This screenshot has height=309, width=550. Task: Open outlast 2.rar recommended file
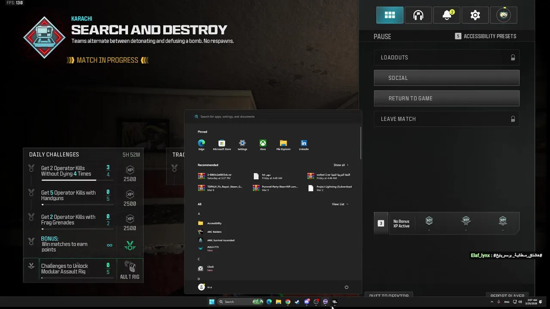click(329, 176)
